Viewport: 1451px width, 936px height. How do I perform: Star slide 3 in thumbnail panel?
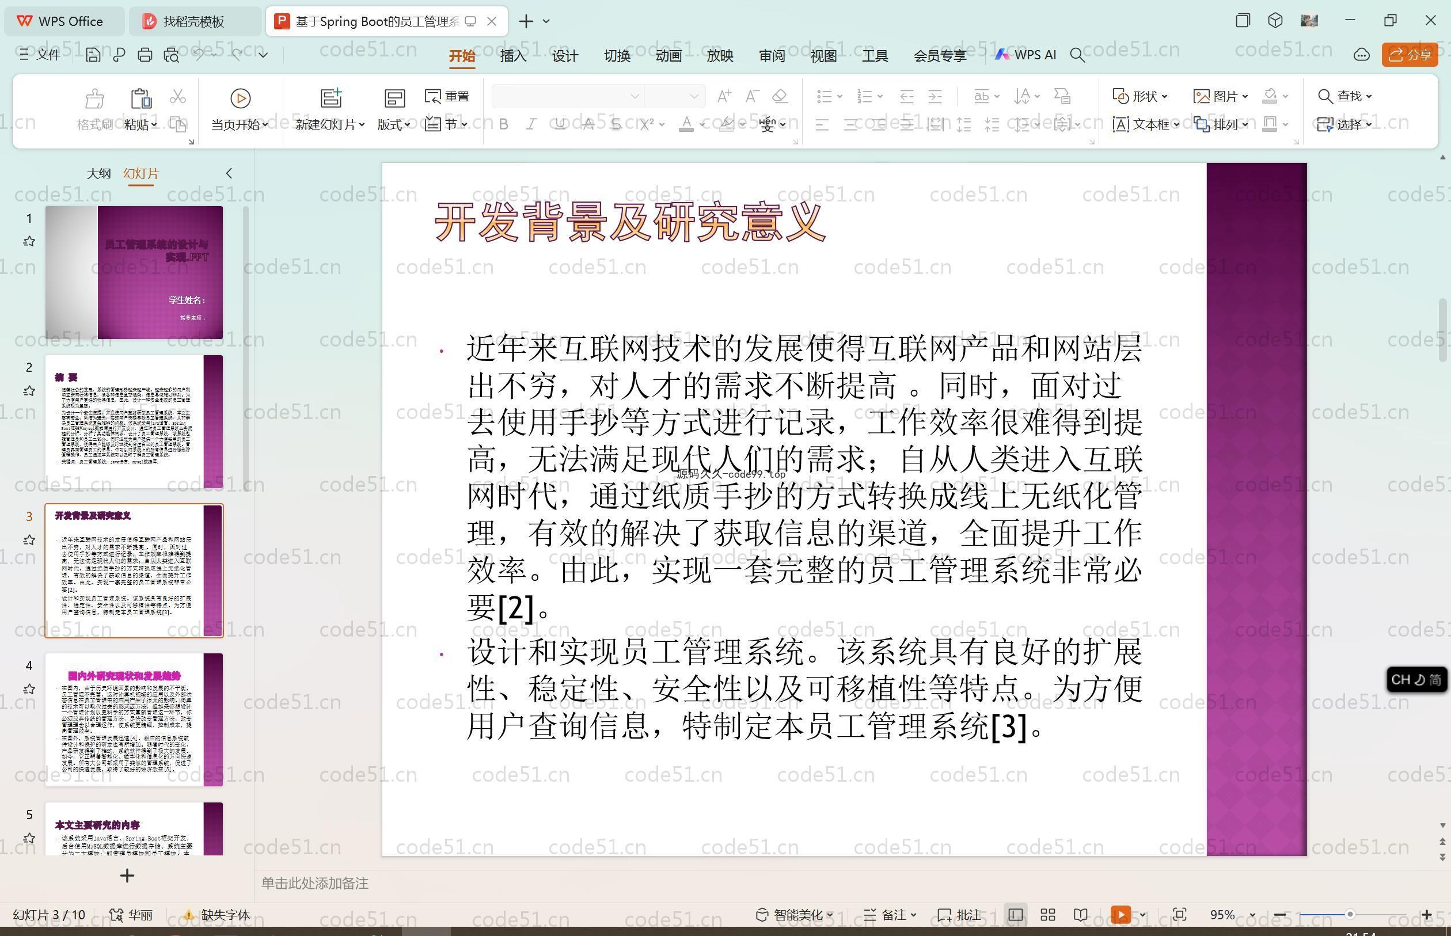pos(29,540)
